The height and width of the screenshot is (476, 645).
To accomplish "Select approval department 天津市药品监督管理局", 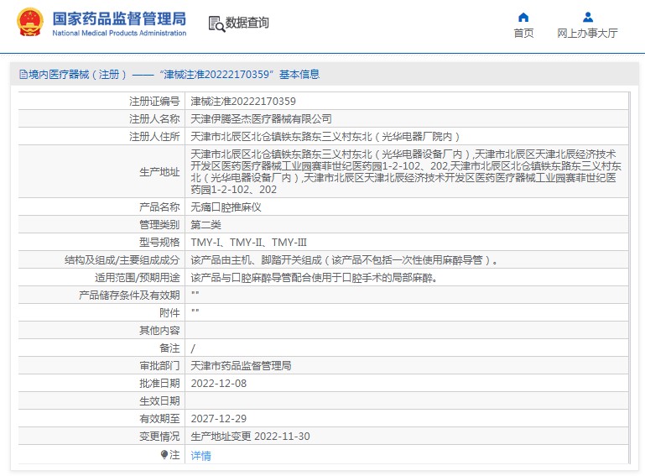I will click(x=241, y=366).
